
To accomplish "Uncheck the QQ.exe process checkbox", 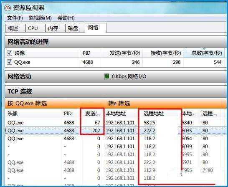I will tap(10, 62).
